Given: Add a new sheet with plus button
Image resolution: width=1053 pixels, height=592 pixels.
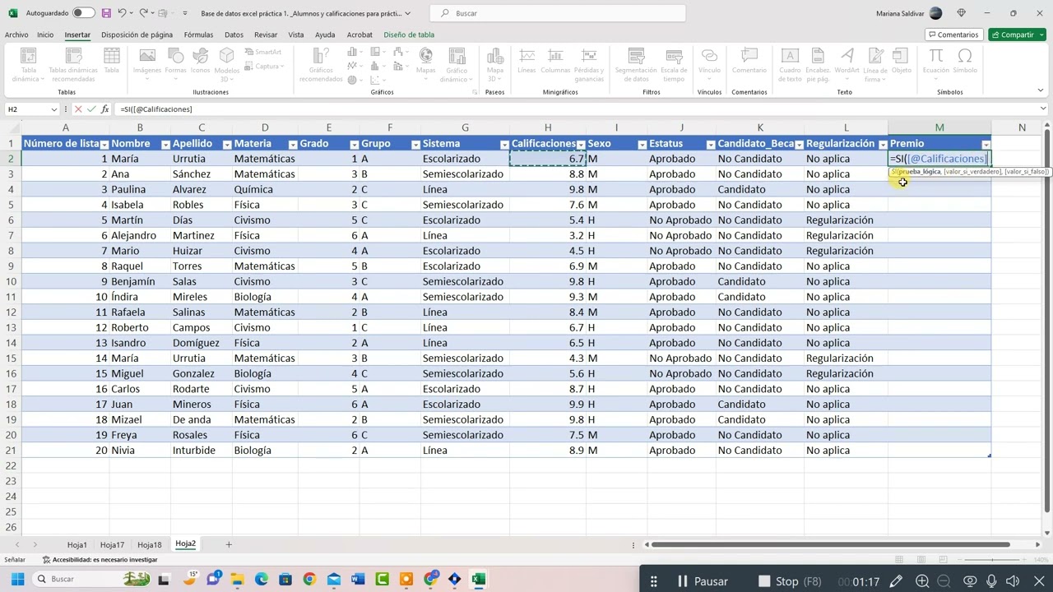Looking at the screenshot, I should coord(229,544).
